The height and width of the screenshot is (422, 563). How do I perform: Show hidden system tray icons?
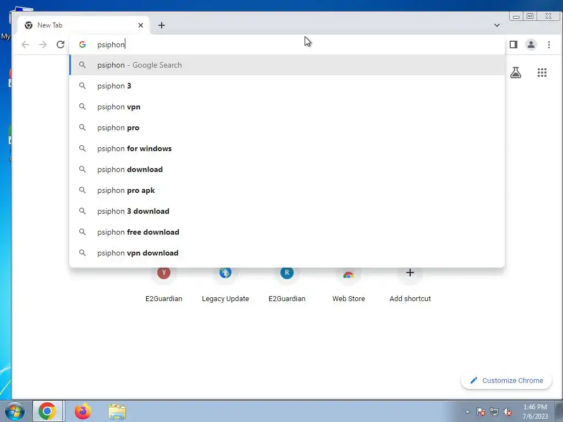(467, 412)
